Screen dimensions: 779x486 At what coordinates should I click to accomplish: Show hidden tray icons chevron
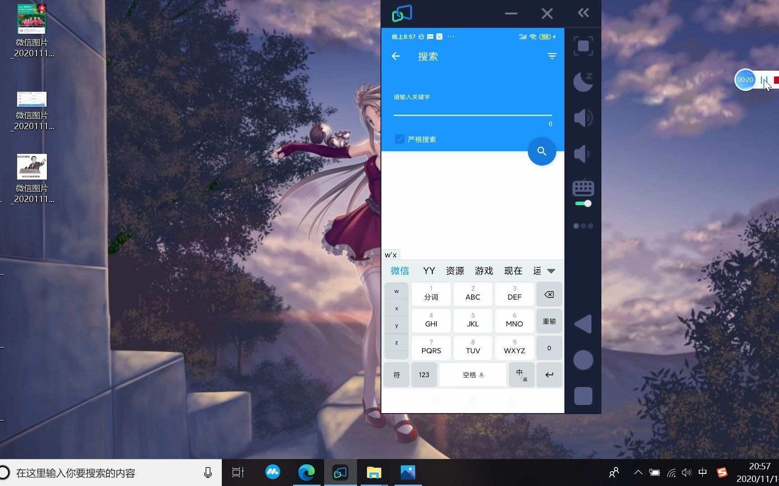[x=638, y=472]
